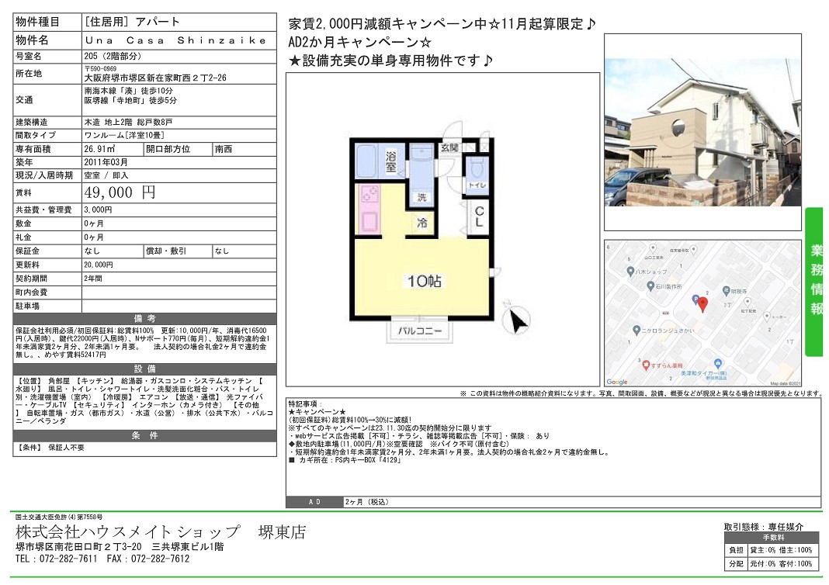The image size is (829, 585).
Task: Click the 物件種目 value [住居用] アパート
Action: (x=132, y=22)
